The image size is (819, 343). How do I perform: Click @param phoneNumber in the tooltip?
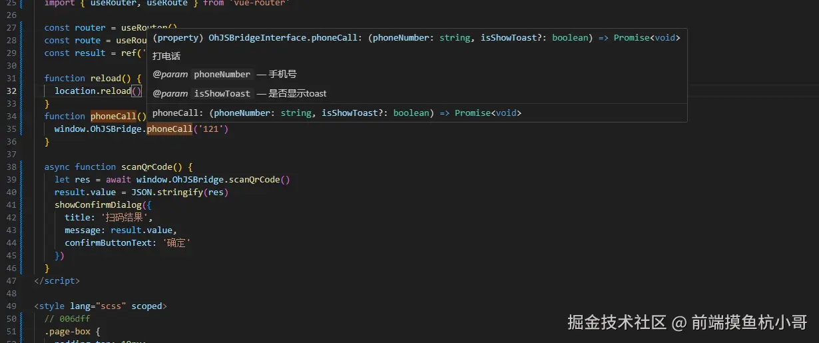203,75
